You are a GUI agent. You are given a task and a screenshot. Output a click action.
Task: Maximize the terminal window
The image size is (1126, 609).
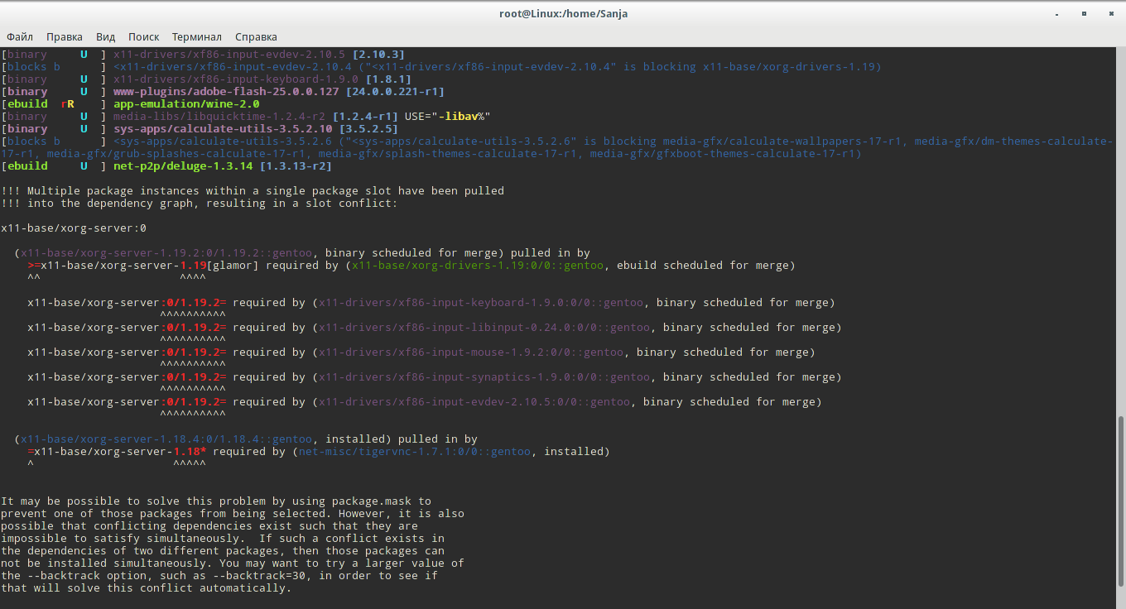tap(1084, 13)
